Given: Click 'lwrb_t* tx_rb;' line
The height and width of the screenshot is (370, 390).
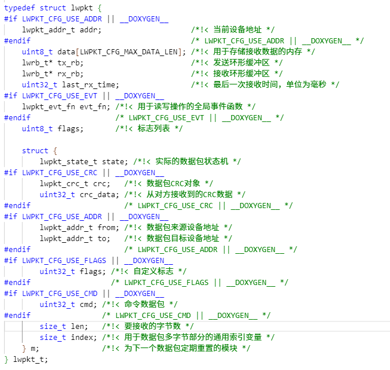Looking at the screenshot, I should point(53,62).
